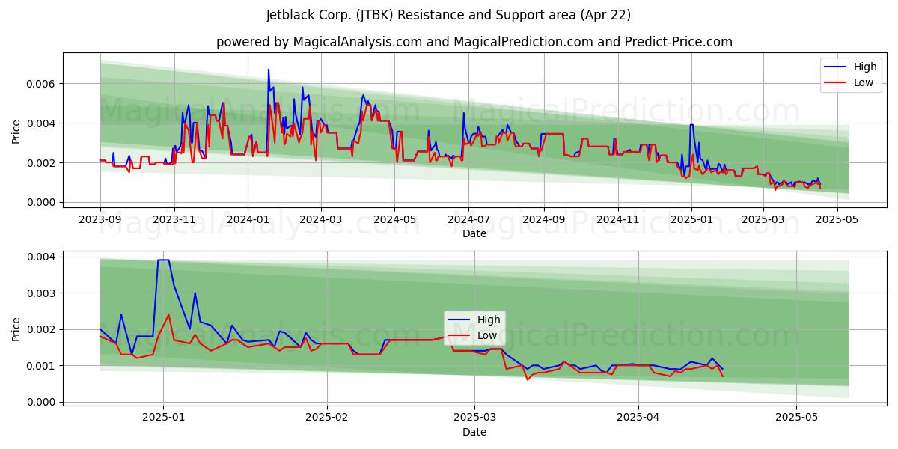Screen dimensions: 898x449
Task: Click the '0.002' y-axis label in top chart
Action: pos(42,162)
